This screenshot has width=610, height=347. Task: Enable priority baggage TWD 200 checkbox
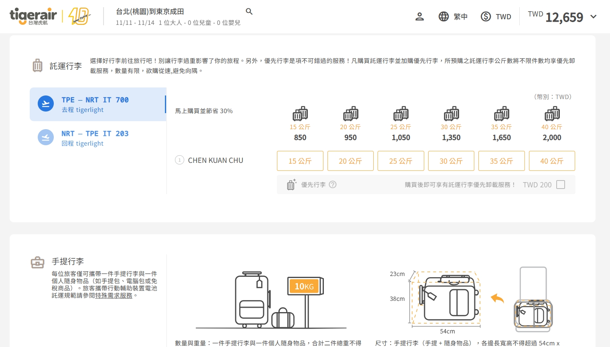pyautogui.click(x=561, y=185)
